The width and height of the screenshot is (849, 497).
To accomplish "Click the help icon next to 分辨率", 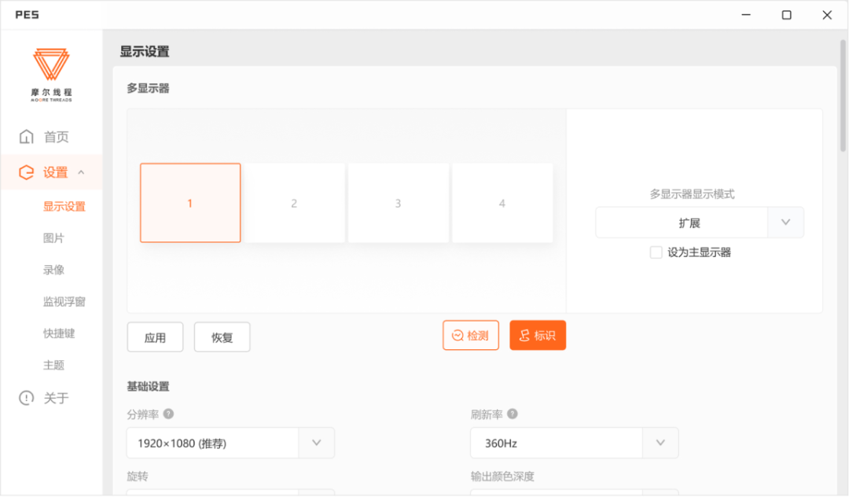I will pyautogui.click(x=168, y=414).
